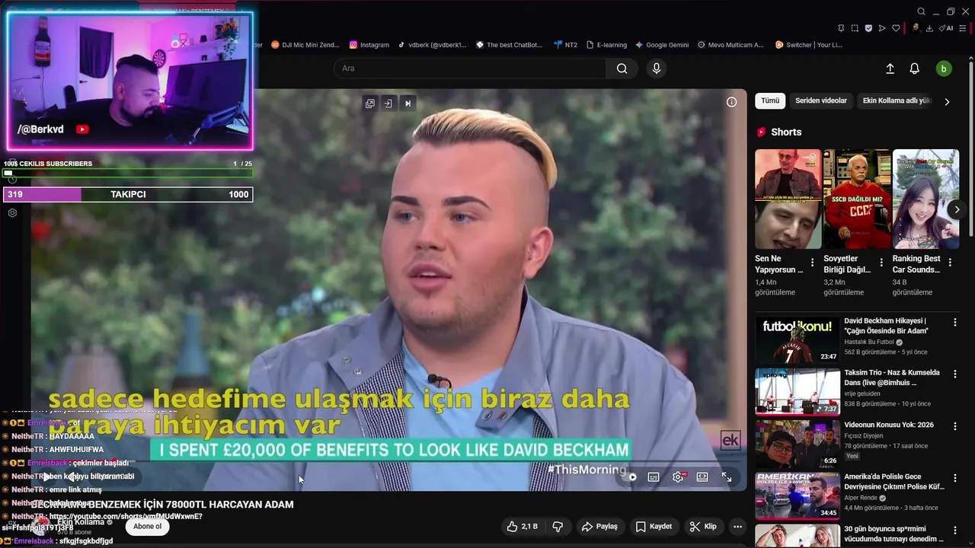Click the browser pinboard pin icon
975x548 pixels.
coord(841,28)
